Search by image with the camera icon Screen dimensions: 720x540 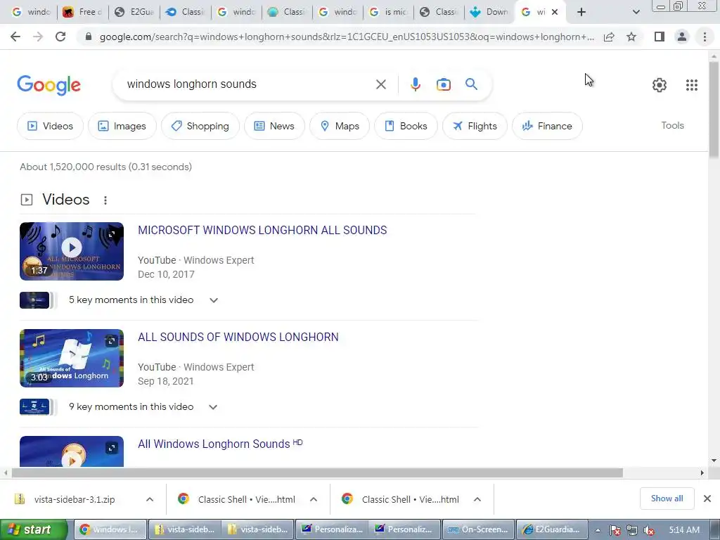(443, 84)
